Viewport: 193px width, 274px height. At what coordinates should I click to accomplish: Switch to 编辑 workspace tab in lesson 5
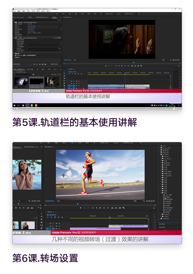point(70,14)
